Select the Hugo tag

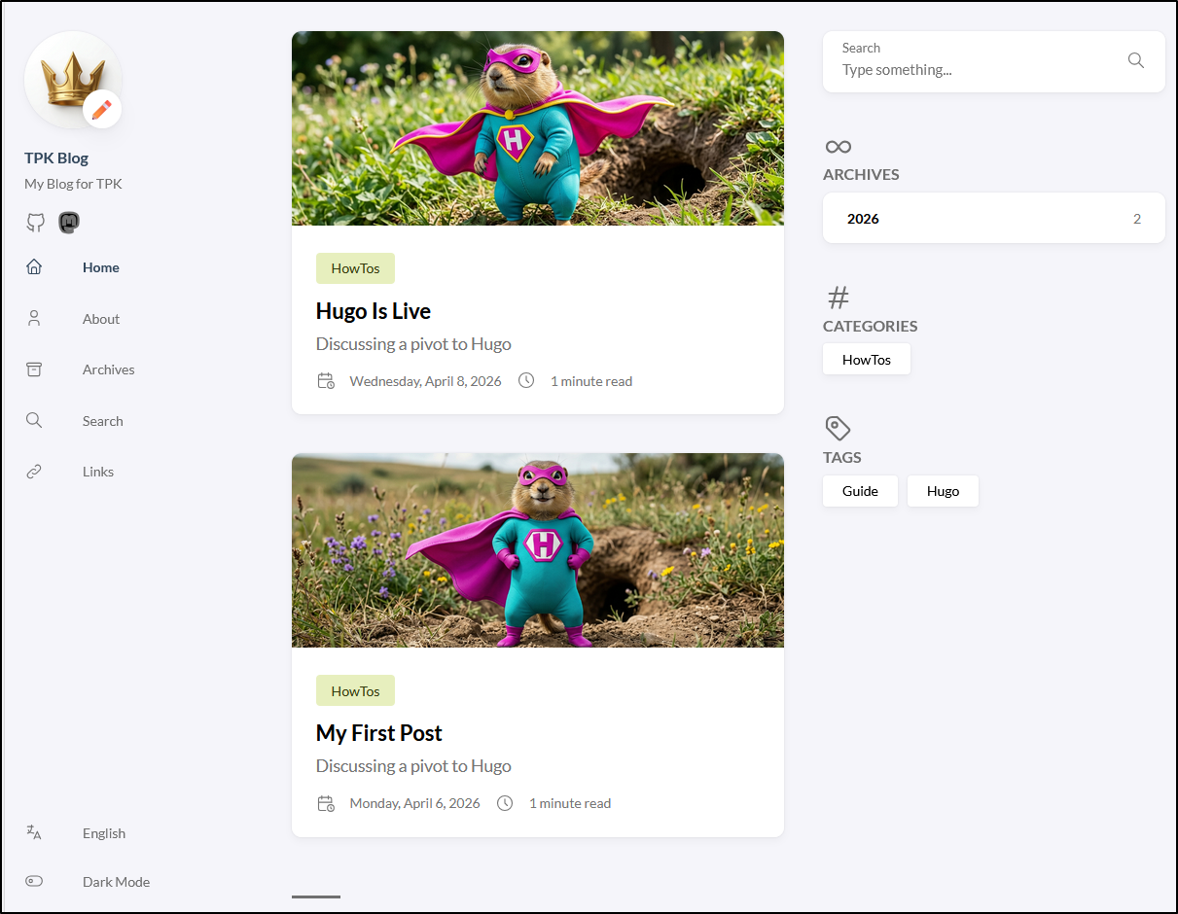[x=943, y=491]
